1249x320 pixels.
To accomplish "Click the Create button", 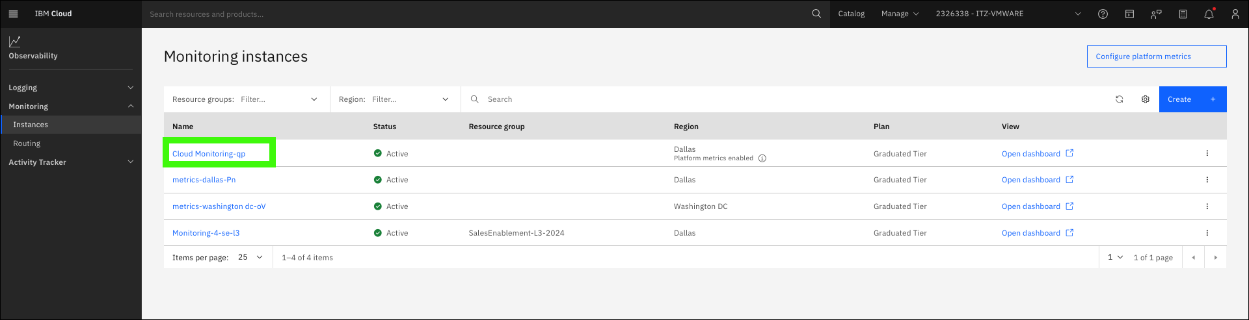I will coord(1192,99).
